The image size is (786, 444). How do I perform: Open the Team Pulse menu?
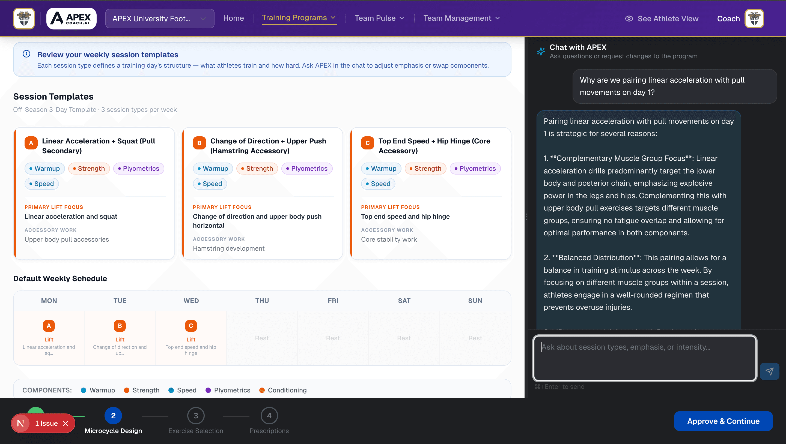click(x=379, y=18)
